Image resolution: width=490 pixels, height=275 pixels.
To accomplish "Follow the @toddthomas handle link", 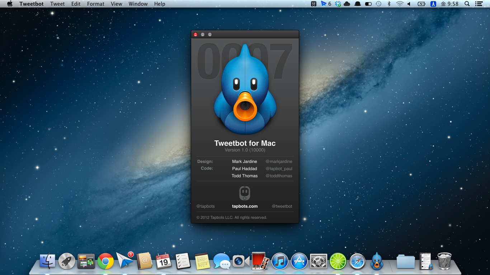I will coord(279,176).
